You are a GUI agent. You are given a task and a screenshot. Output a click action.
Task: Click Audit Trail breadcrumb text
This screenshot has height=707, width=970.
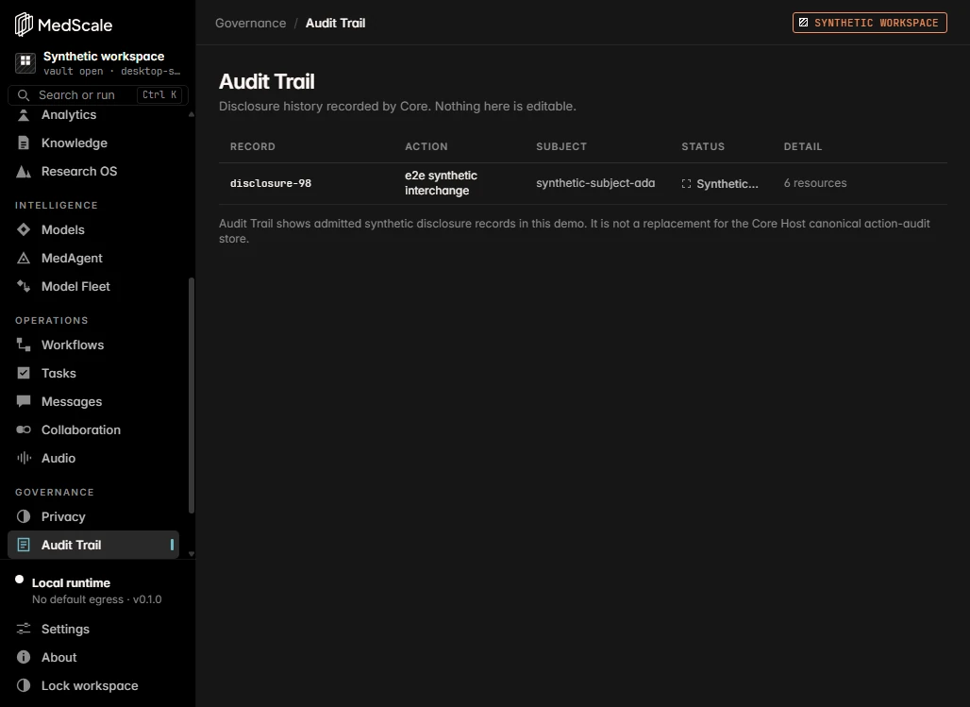(x=335, y=23)
